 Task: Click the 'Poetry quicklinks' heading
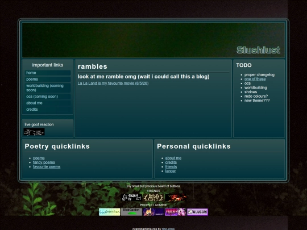click(x=57, y=147)
